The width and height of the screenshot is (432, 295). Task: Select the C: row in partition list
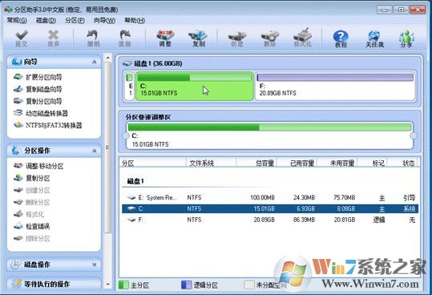point(270,208)
